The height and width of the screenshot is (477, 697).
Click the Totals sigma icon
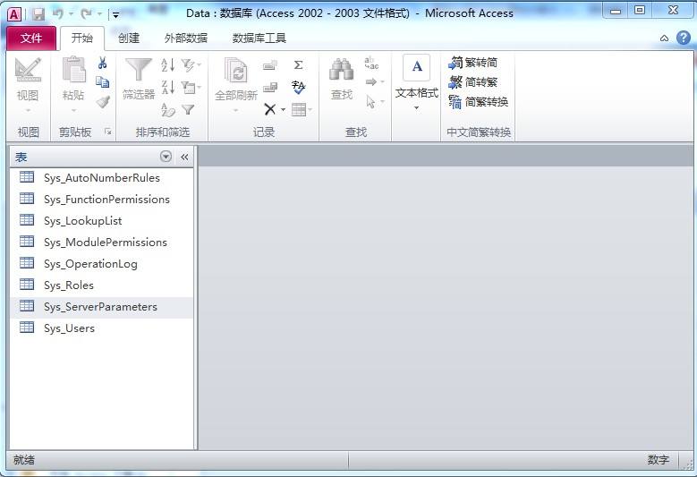click(x=298, y=64)
